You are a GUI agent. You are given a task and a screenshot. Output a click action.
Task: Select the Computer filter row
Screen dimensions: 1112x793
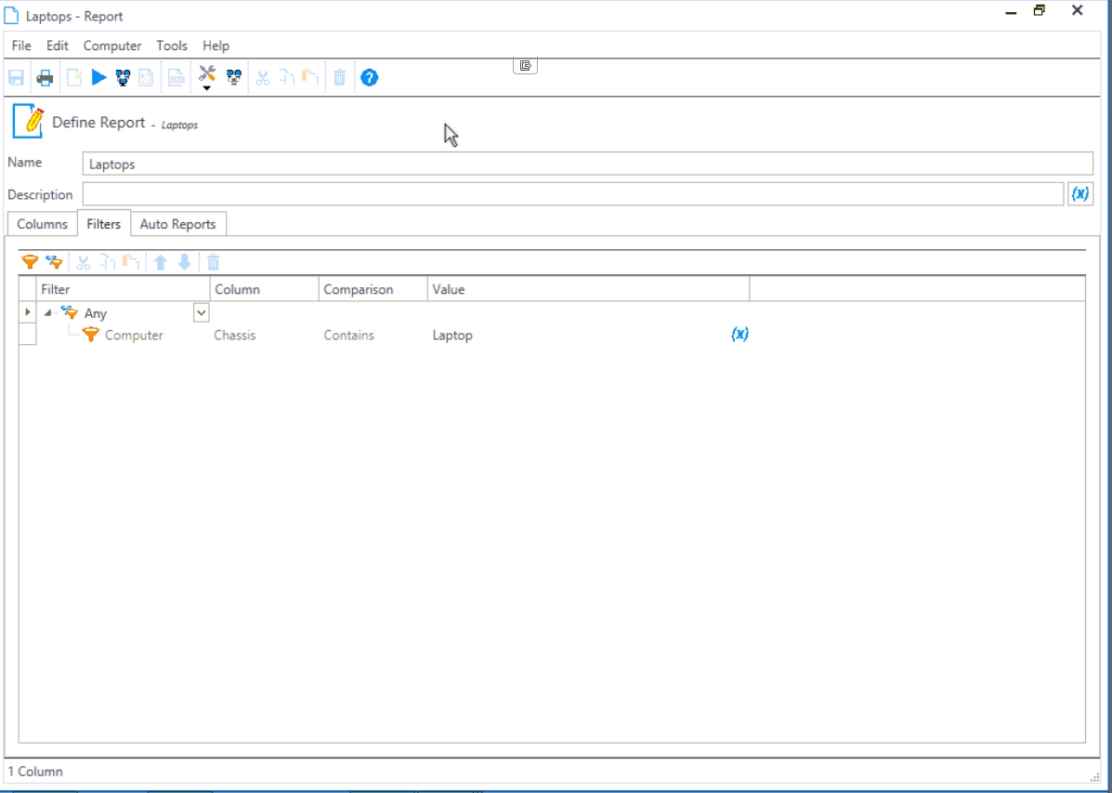pos(134,336)
